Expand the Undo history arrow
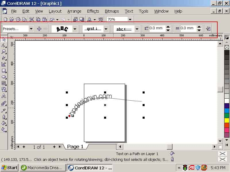Image resolution: width=230 pixels, height=172 pixels. [57, 19]
